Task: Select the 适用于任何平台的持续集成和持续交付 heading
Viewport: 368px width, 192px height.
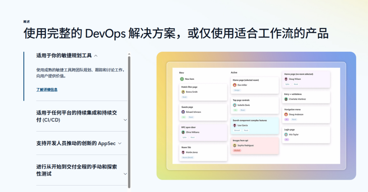Action: [x=77, y=116]
